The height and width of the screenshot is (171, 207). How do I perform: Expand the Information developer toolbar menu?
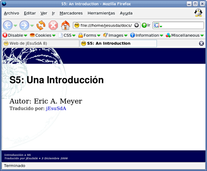(161, 36)
